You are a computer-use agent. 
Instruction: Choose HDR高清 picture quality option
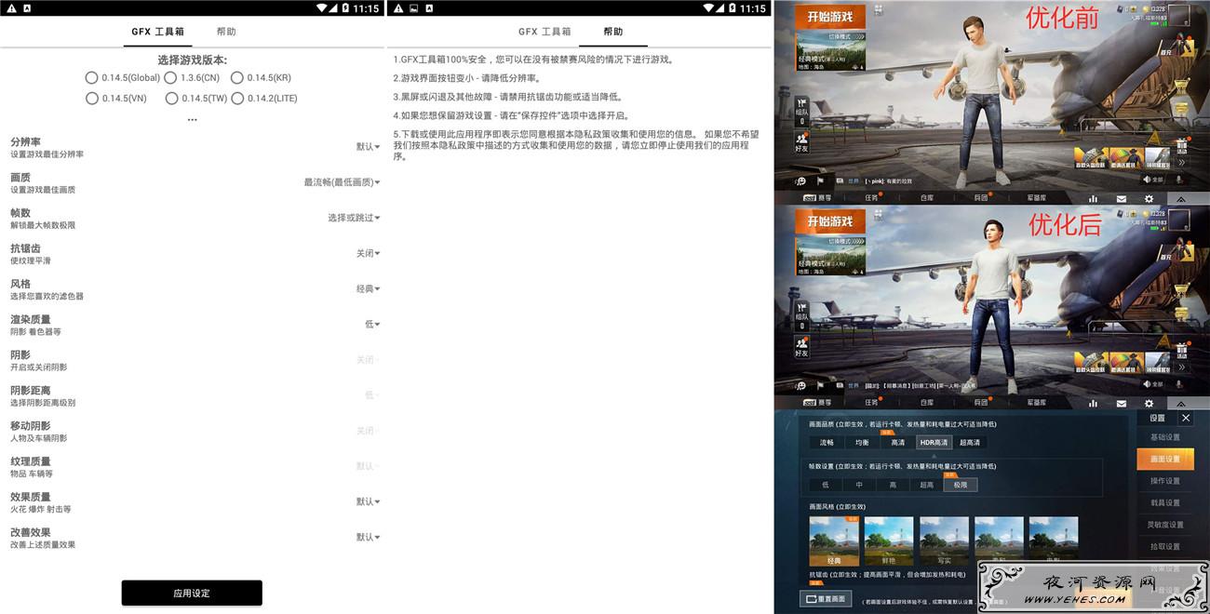click(x=934, y=443)
